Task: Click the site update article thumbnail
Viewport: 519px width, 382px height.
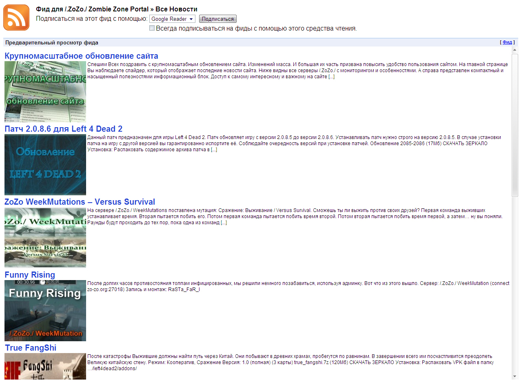Action: (45, 92)
